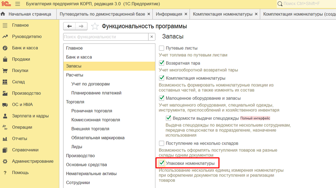Screen dimensions: 336x188
Task: Select Лиды item
Action: pos(109,147)
